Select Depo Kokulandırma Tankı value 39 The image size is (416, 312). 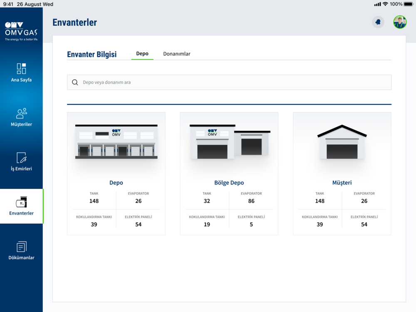94,225
